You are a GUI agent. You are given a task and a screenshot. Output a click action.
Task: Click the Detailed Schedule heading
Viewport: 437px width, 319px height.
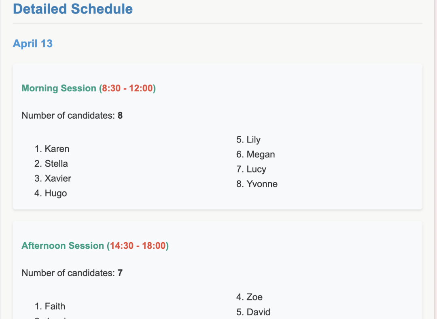(x=73, y=9)
